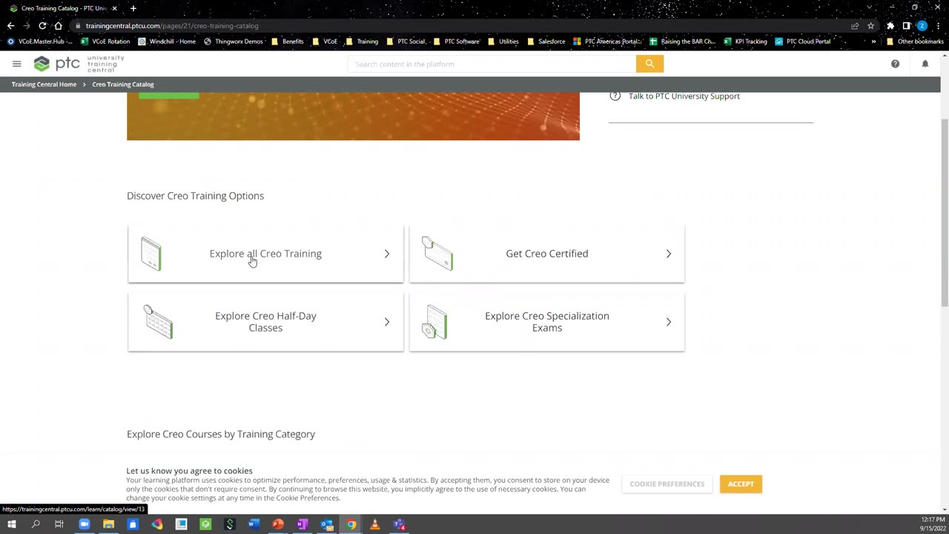Open VLC media player from the taskbar
Viewport: 949px width, 534px height.
[x=374, y=524]
